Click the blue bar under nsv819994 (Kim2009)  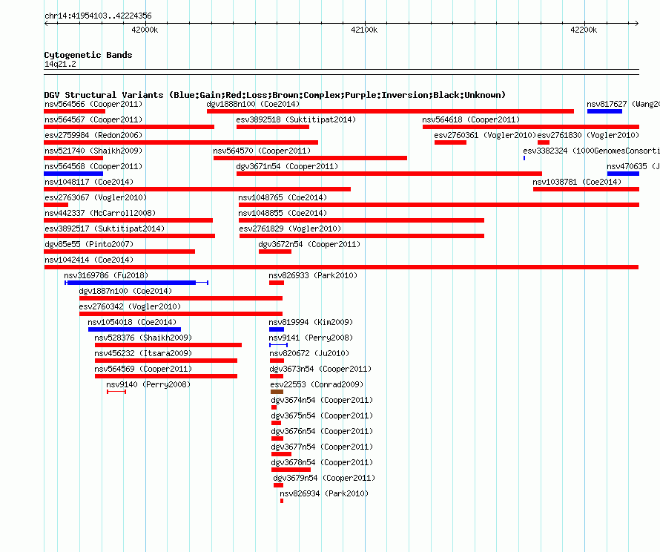tap(276, 329)
